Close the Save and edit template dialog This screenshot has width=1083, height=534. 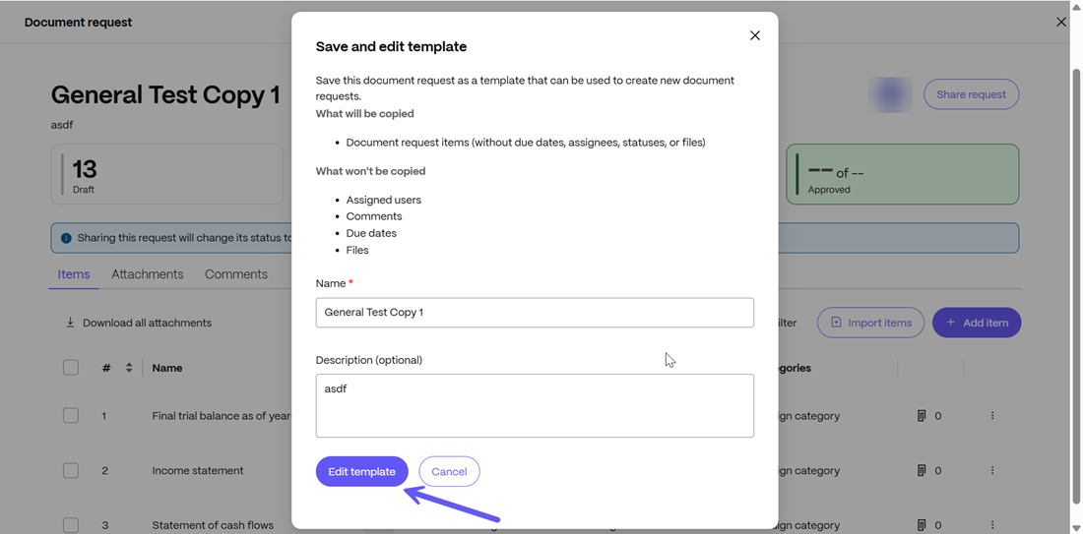click(755, 35)
